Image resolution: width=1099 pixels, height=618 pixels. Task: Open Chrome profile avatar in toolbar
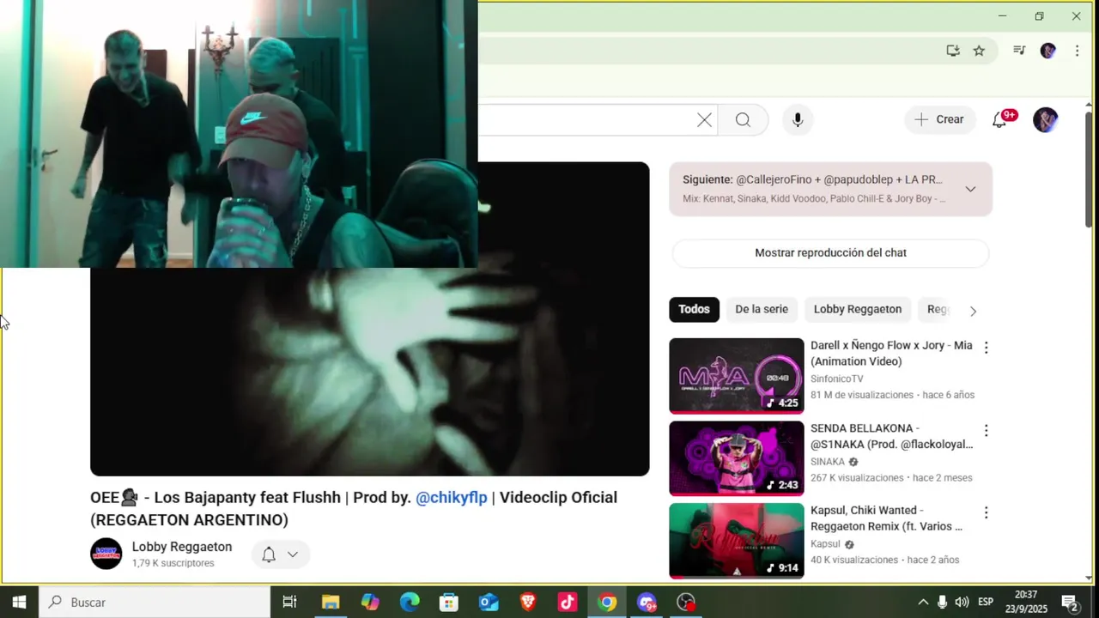[1047, 51]
